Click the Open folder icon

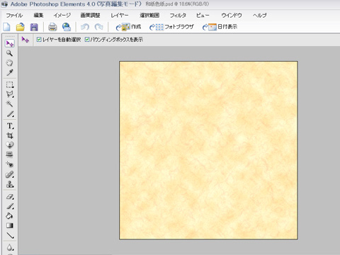click(x=21, y=27)
